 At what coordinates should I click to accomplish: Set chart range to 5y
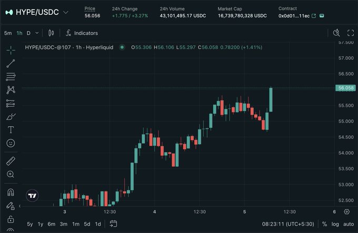click(x=30, y=224)
